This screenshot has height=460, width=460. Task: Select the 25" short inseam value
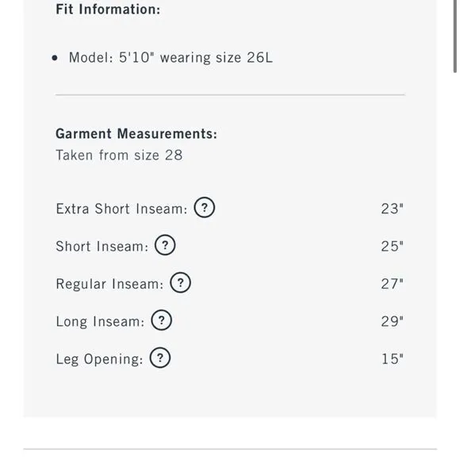[x=393, y=247]
